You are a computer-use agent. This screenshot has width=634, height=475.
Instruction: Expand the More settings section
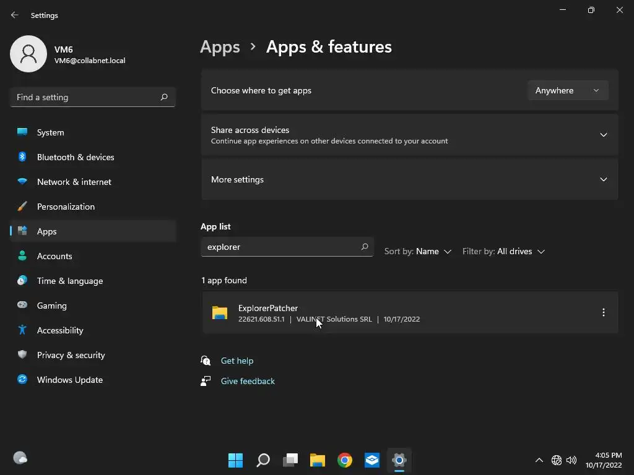pos(603,179)
